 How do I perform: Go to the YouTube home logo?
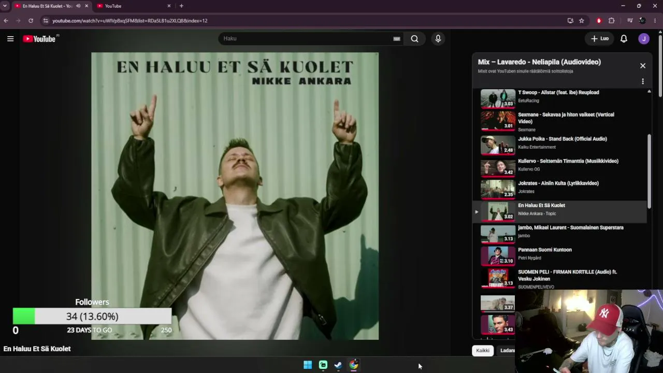click(39, 39)
